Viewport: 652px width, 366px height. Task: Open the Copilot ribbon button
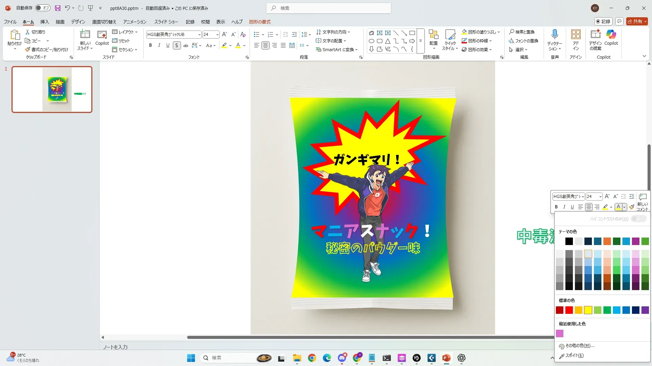click(611, 34)
